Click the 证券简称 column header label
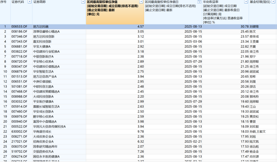Viewport: 277px width, 162px height. pos(39,2)
